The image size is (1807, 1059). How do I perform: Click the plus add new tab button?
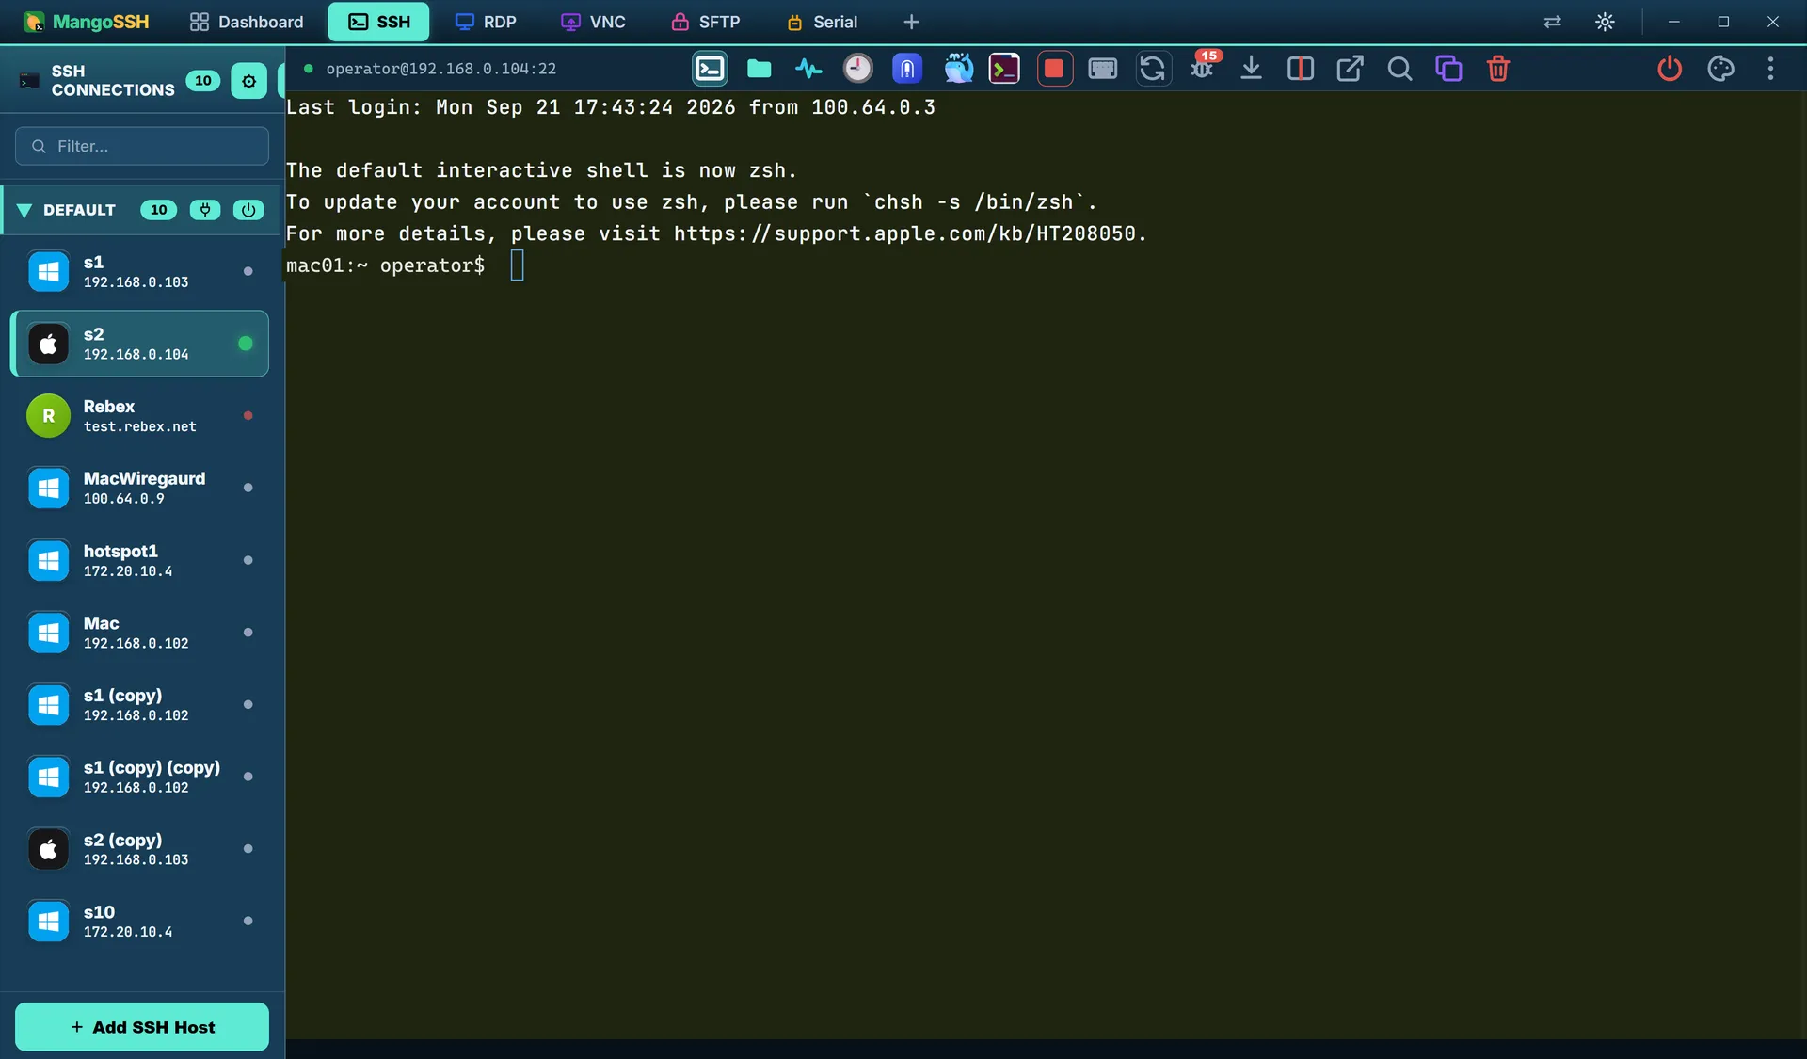coord(911,22)
